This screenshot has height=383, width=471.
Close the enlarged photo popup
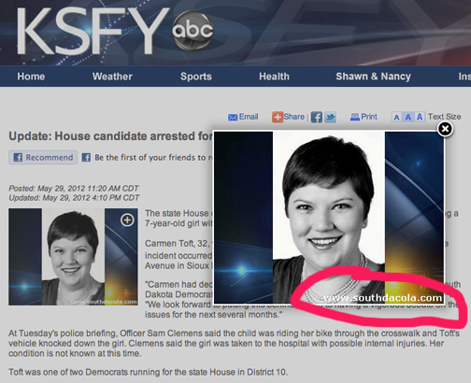[x=445, y=129]
